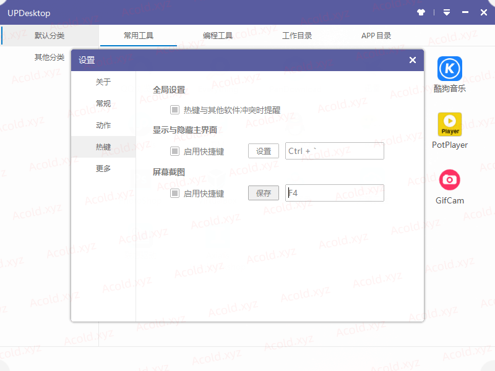Switch to 工作目录 tab
This screenshot has width=495, height=371.
pos(297,36)
